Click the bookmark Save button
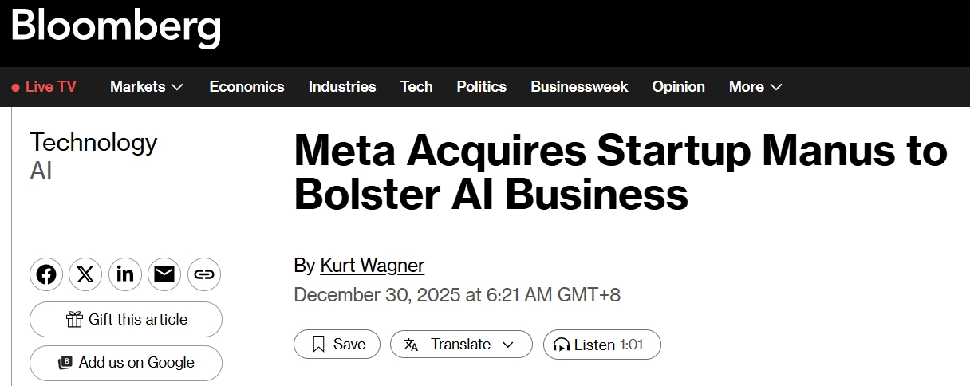This screenshot has width=970, height=386. 337,345
